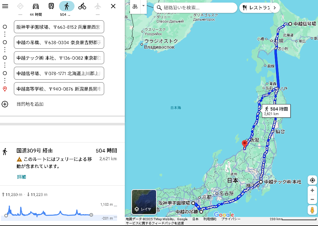
Task: Click 目的地を追加 text
Action: pyautogui.click(x=30, y=104)
